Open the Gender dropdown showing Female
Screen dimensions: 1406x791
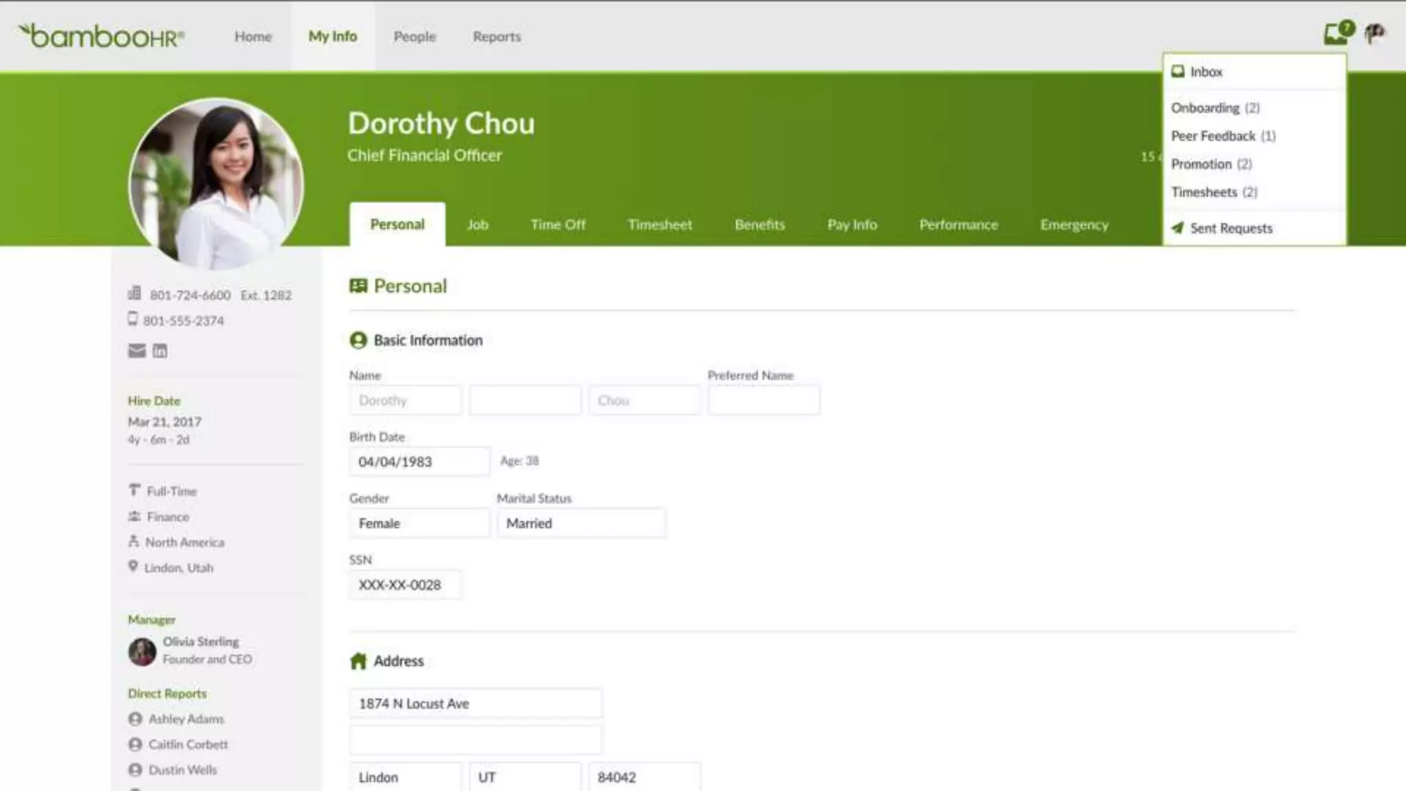pos(419,523)
